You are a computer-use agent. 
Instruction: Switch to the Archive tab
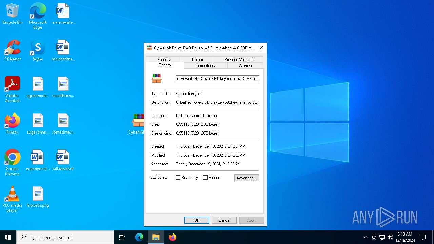coord(245,66)
